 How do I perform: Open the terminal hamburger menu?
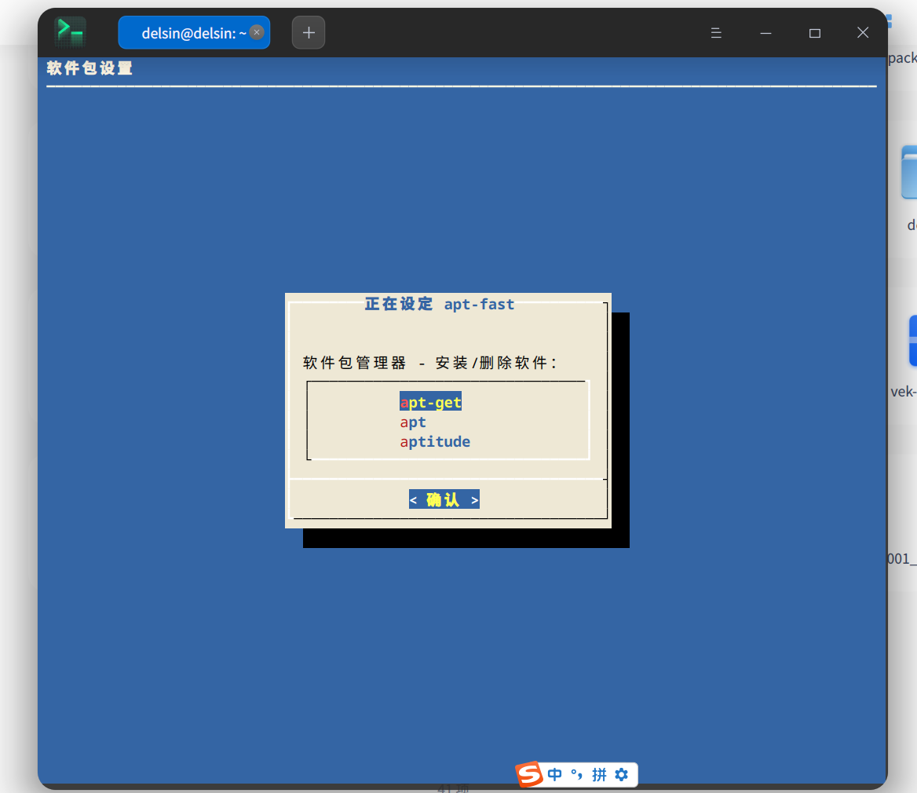pos(715,33)
